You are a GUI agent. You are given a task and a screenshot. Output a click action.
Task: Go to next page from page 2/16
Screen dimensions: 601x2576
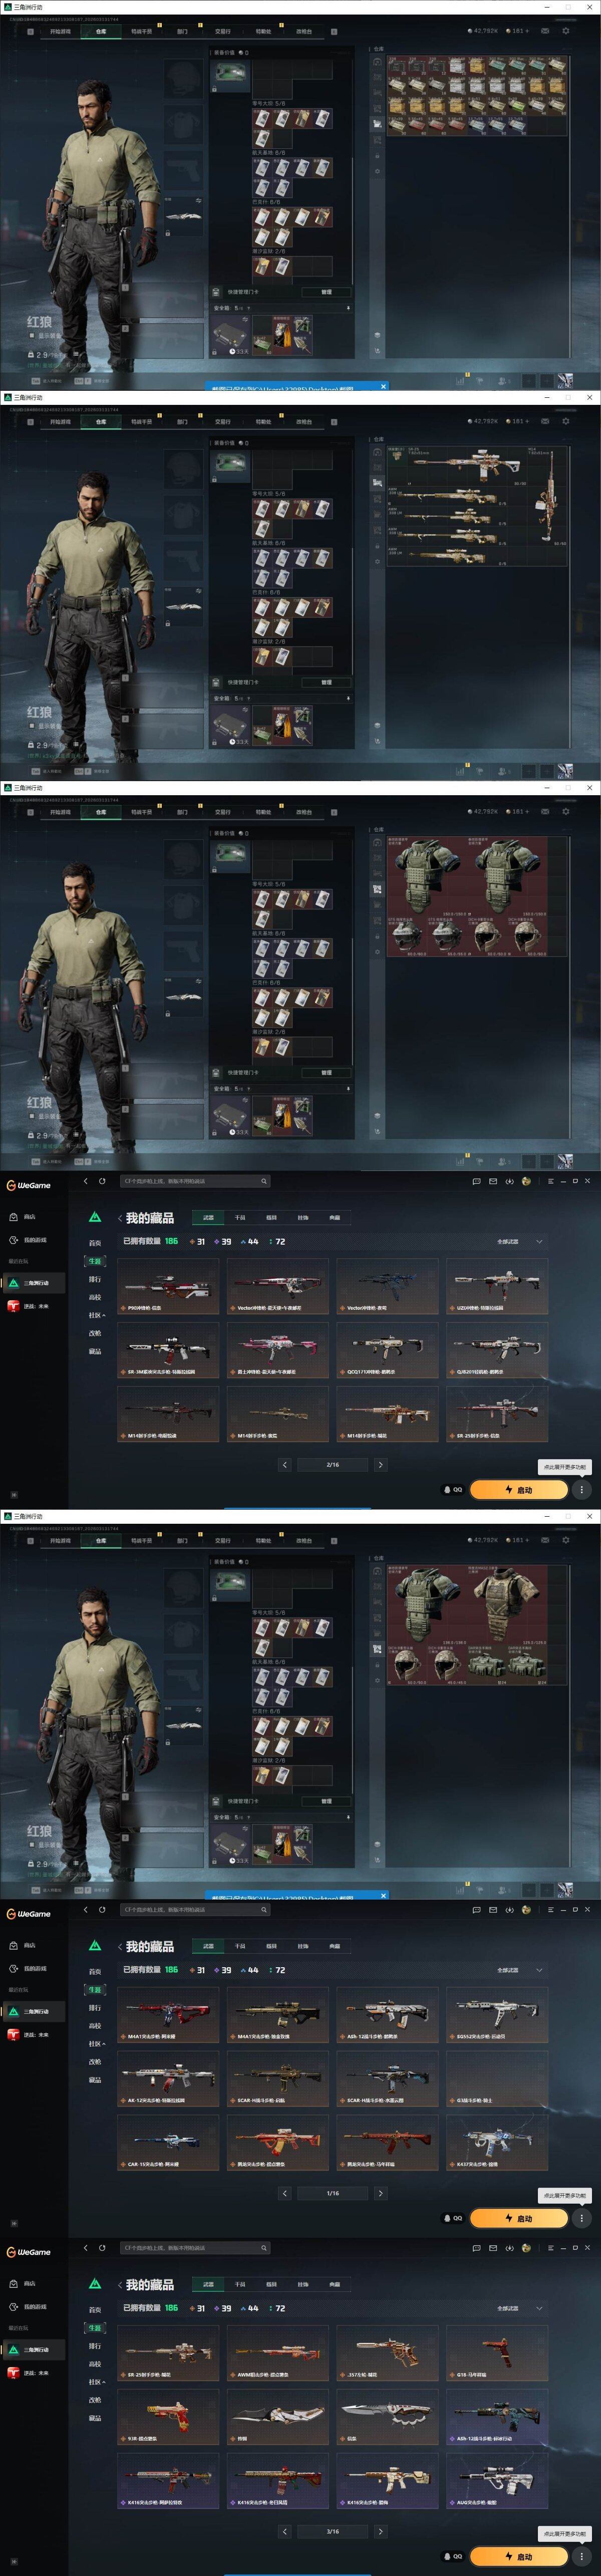(x=380, y=1464)
